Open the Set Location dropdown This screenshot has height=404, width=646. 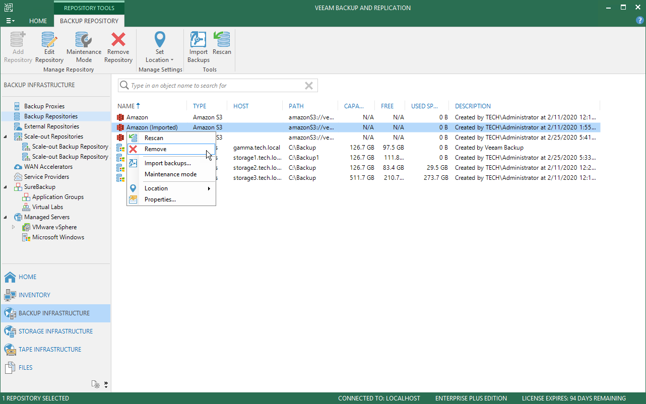pos(159,47)
